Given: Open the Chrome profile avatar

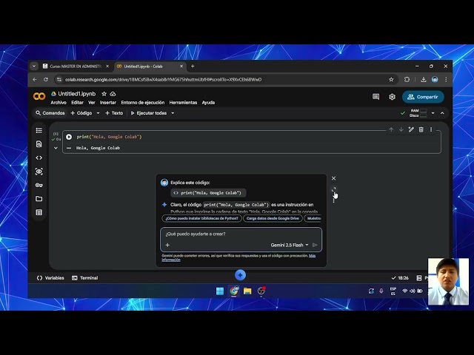Looking at the screenshot, I should coord(435,79).
